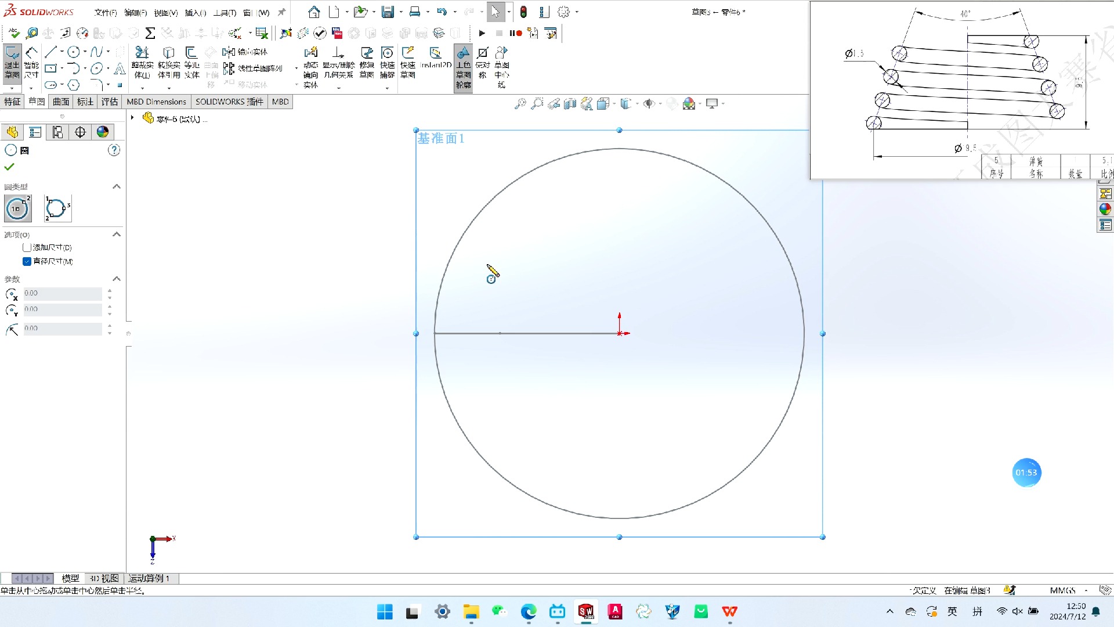Switch to the 特征 ribbon tab

click(x=12, y=102)
